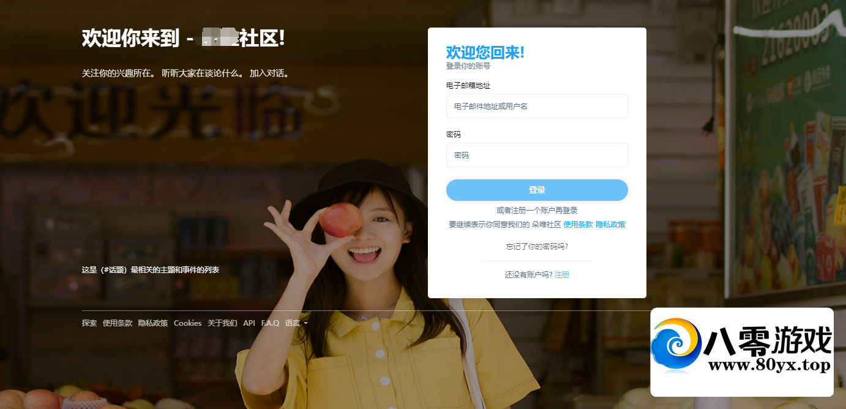Click the email address or username field
846x409 pixels.
click(537, 106)
